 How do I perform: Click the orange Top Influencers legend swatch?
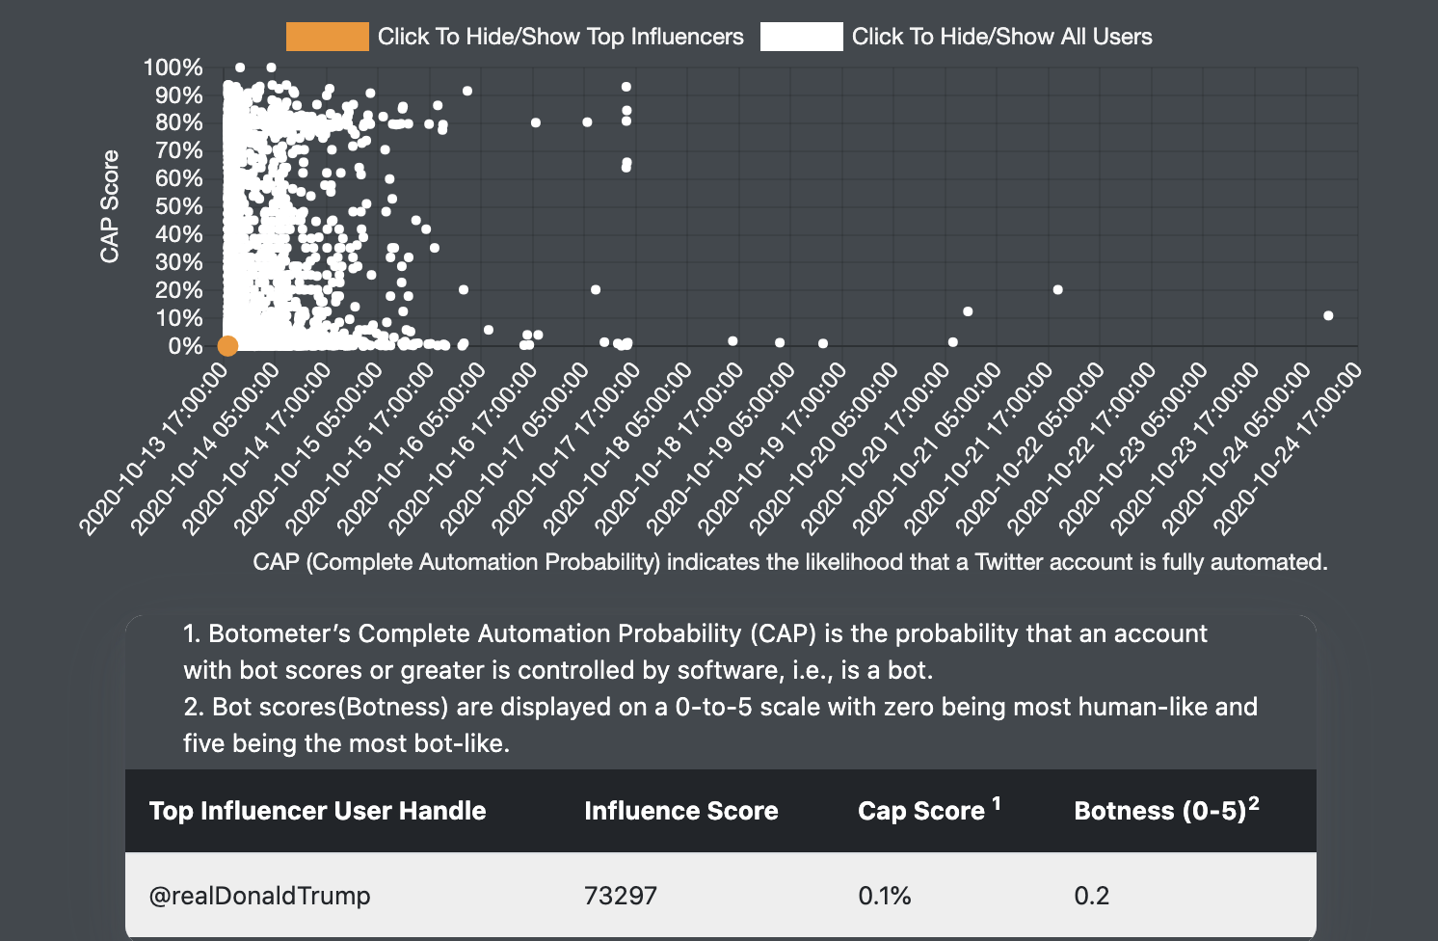click(x=327, y=37)
